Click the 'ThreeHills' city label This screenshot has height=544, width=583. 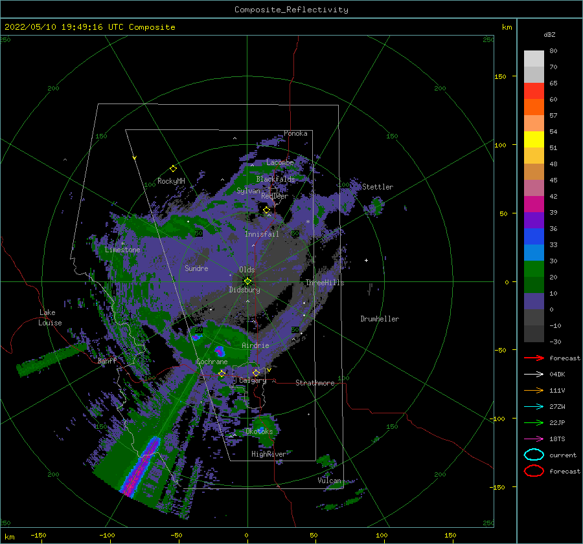(325, 283)
